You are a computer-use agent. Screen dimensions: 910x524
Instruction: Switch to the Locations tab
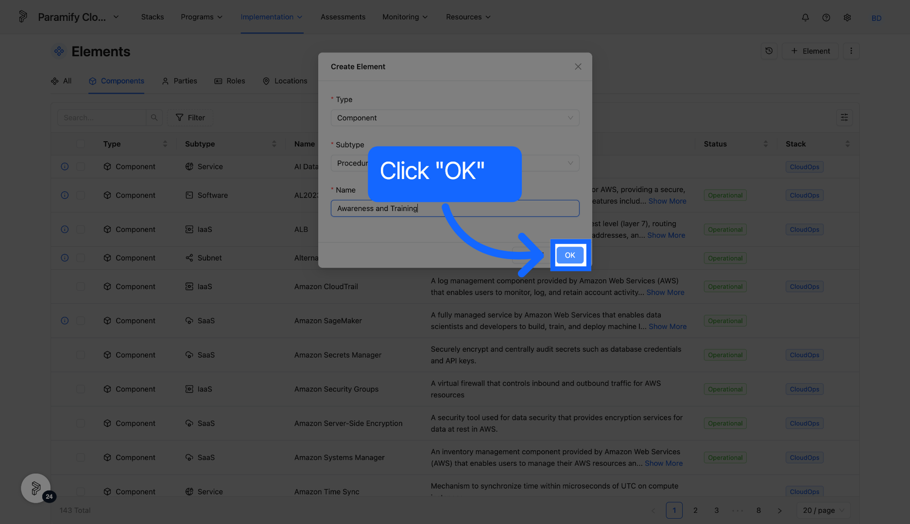click(285, 81)
